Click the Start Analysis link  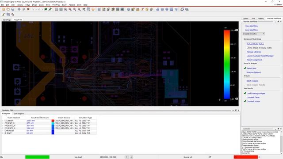[x=252, y=81]
